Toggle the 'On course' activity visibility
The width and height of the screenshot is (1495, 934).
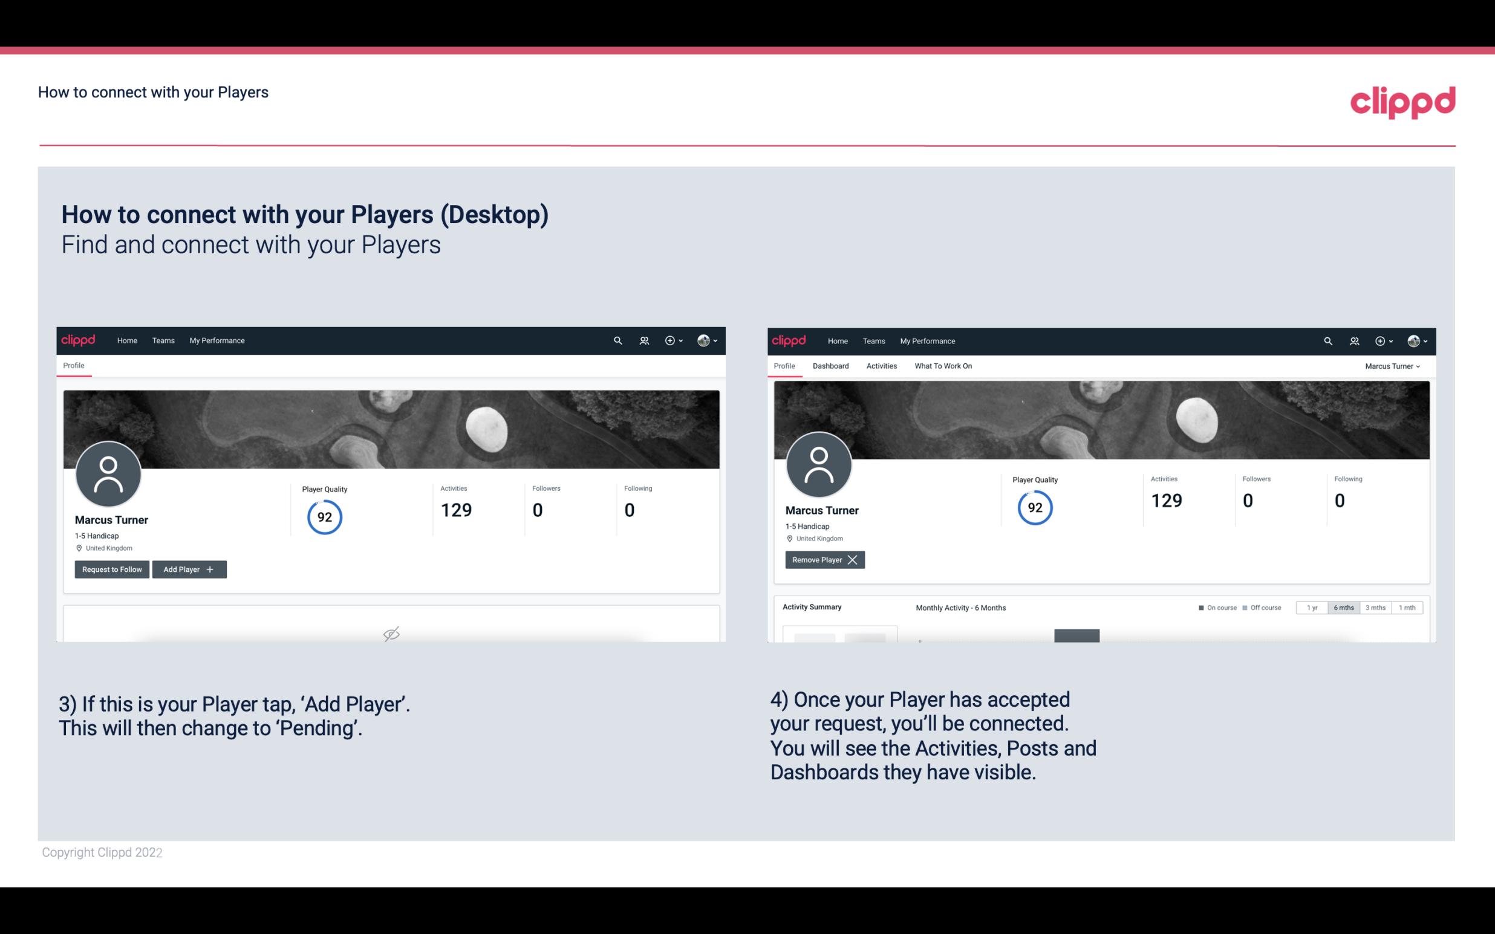point(1213,607)
